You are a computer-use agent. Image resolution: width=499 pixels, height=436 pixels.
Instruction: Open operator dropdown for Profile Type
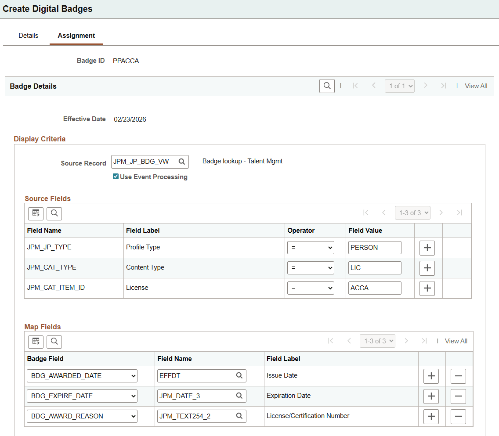point(311,248)
